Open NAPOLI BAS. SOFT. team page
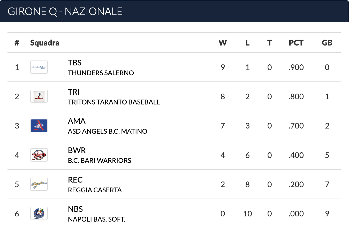 coord(97,219)
